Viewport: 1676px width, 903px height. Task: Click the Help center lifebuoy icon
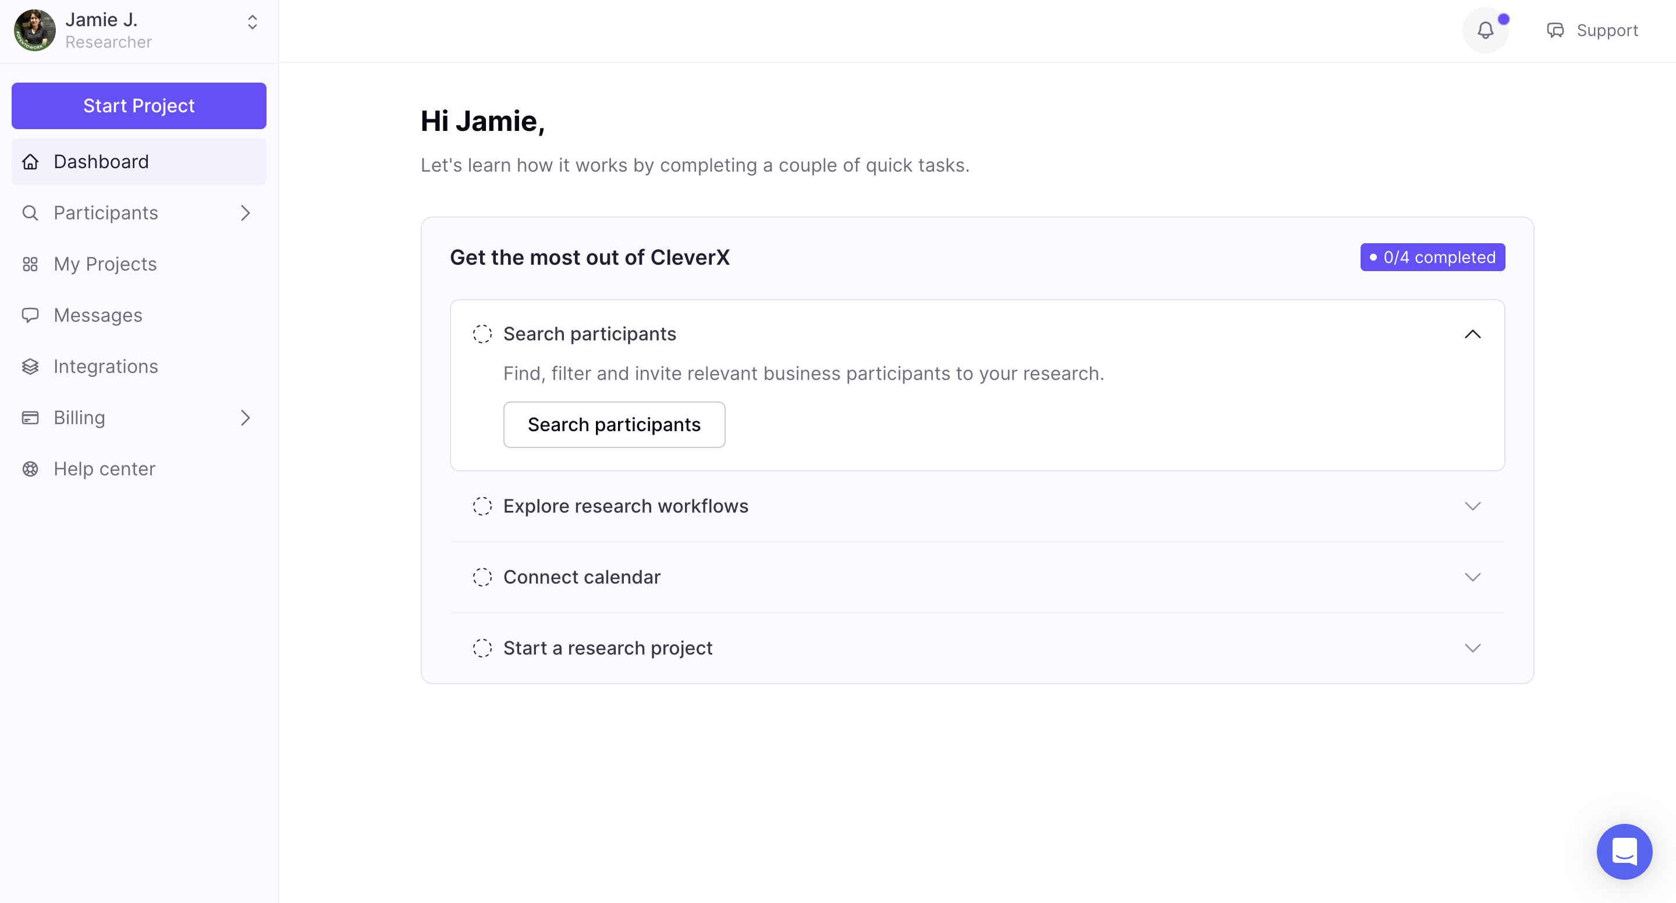pos(30,469)
